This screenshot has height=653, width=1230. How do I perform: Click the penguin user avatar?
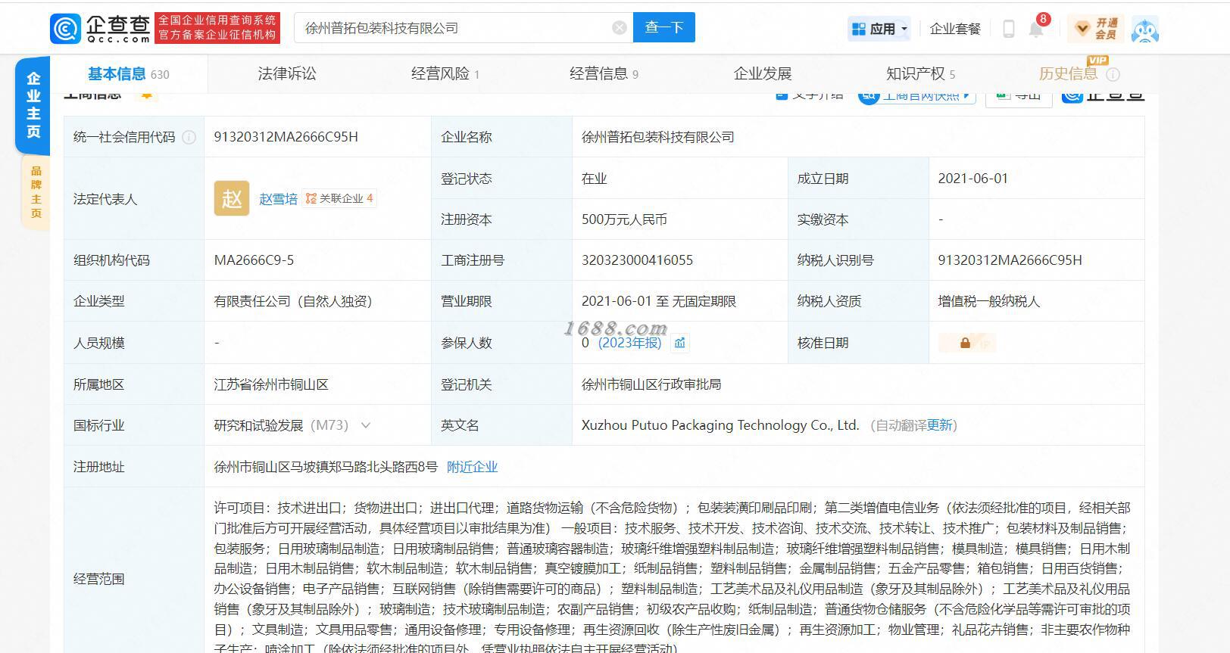tap(1145, 29)
